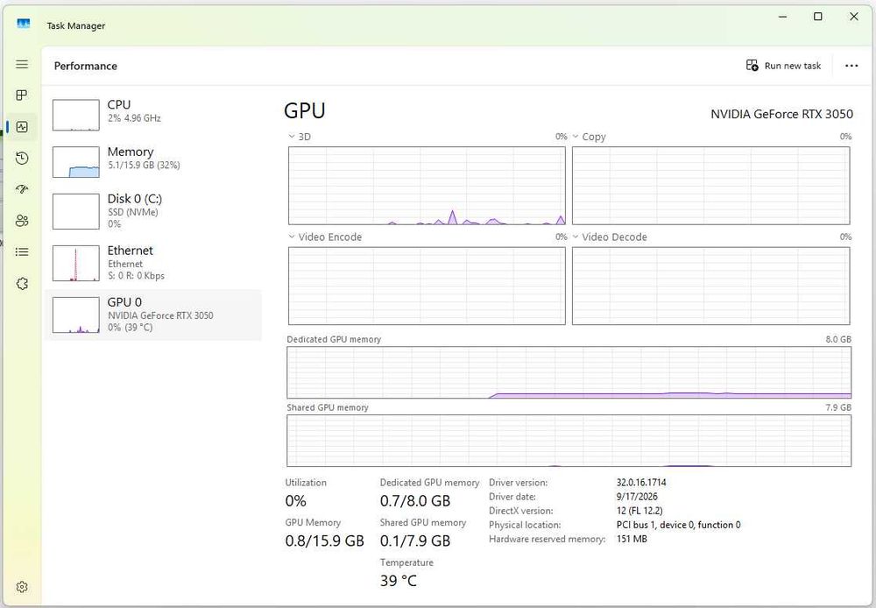This screenshot has height=608, width=876.
Task: Click the Video Decode usage graph
Action: point(710,286)
